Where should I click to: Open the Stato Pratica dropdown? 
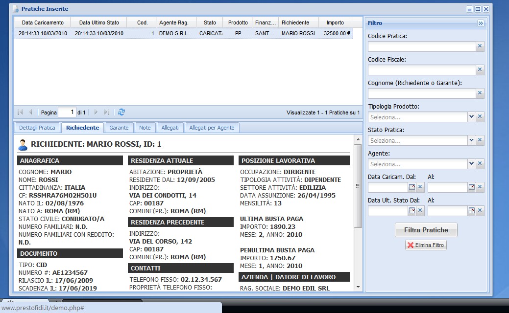pyautogui.click(x=471, y=140)
